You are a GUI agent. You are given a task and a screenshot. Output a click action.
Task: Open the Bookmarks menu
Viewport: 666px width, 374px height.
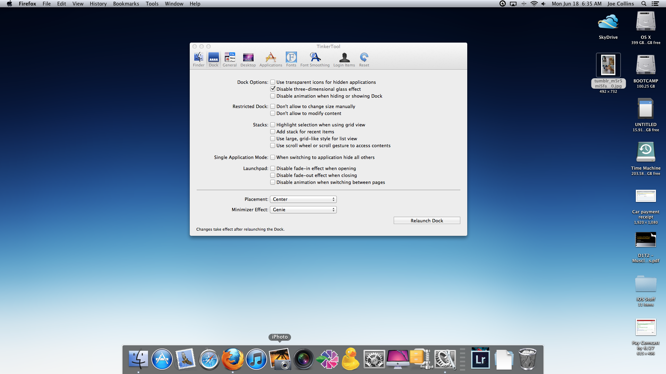pyautogui.click(x=126, y=4)
